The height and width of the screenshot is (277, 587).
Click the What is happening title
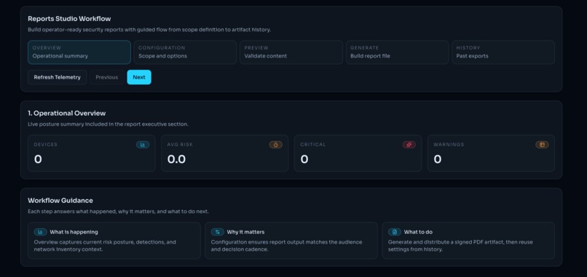pos(74,232)
